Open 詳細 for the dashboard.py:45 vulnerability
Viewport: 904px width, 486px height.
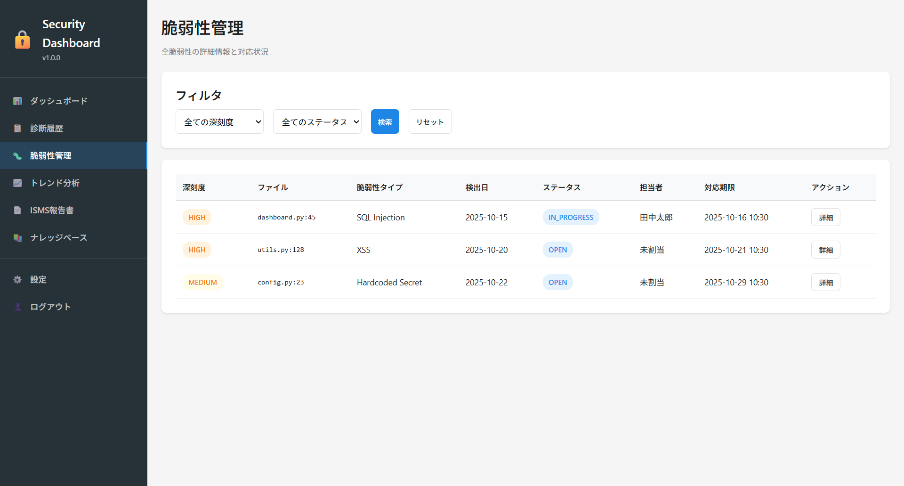coord(825,217)
